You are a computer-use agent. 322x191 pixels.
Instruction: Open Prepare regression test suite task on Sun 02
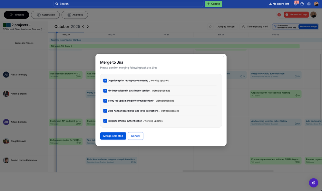276,161
